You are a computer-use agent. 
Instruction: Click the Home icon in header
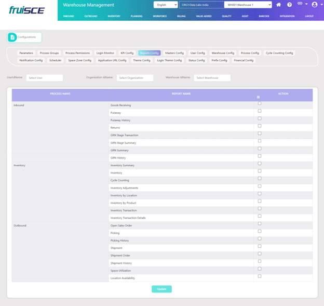[x=279, y=5]
